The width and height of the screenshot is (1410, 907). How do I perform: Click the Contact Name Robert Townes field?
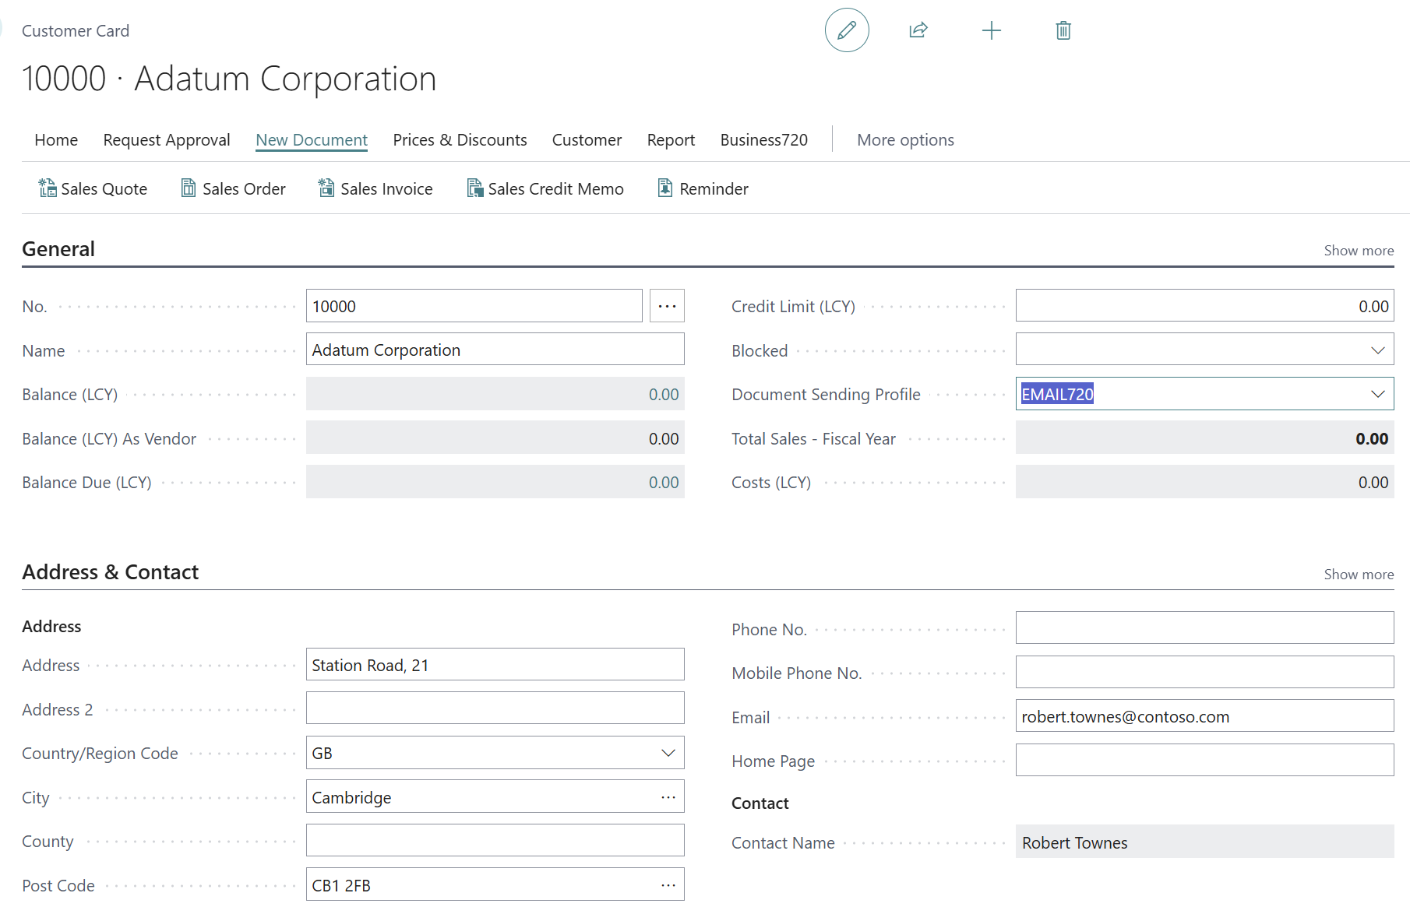point(1204,842)
